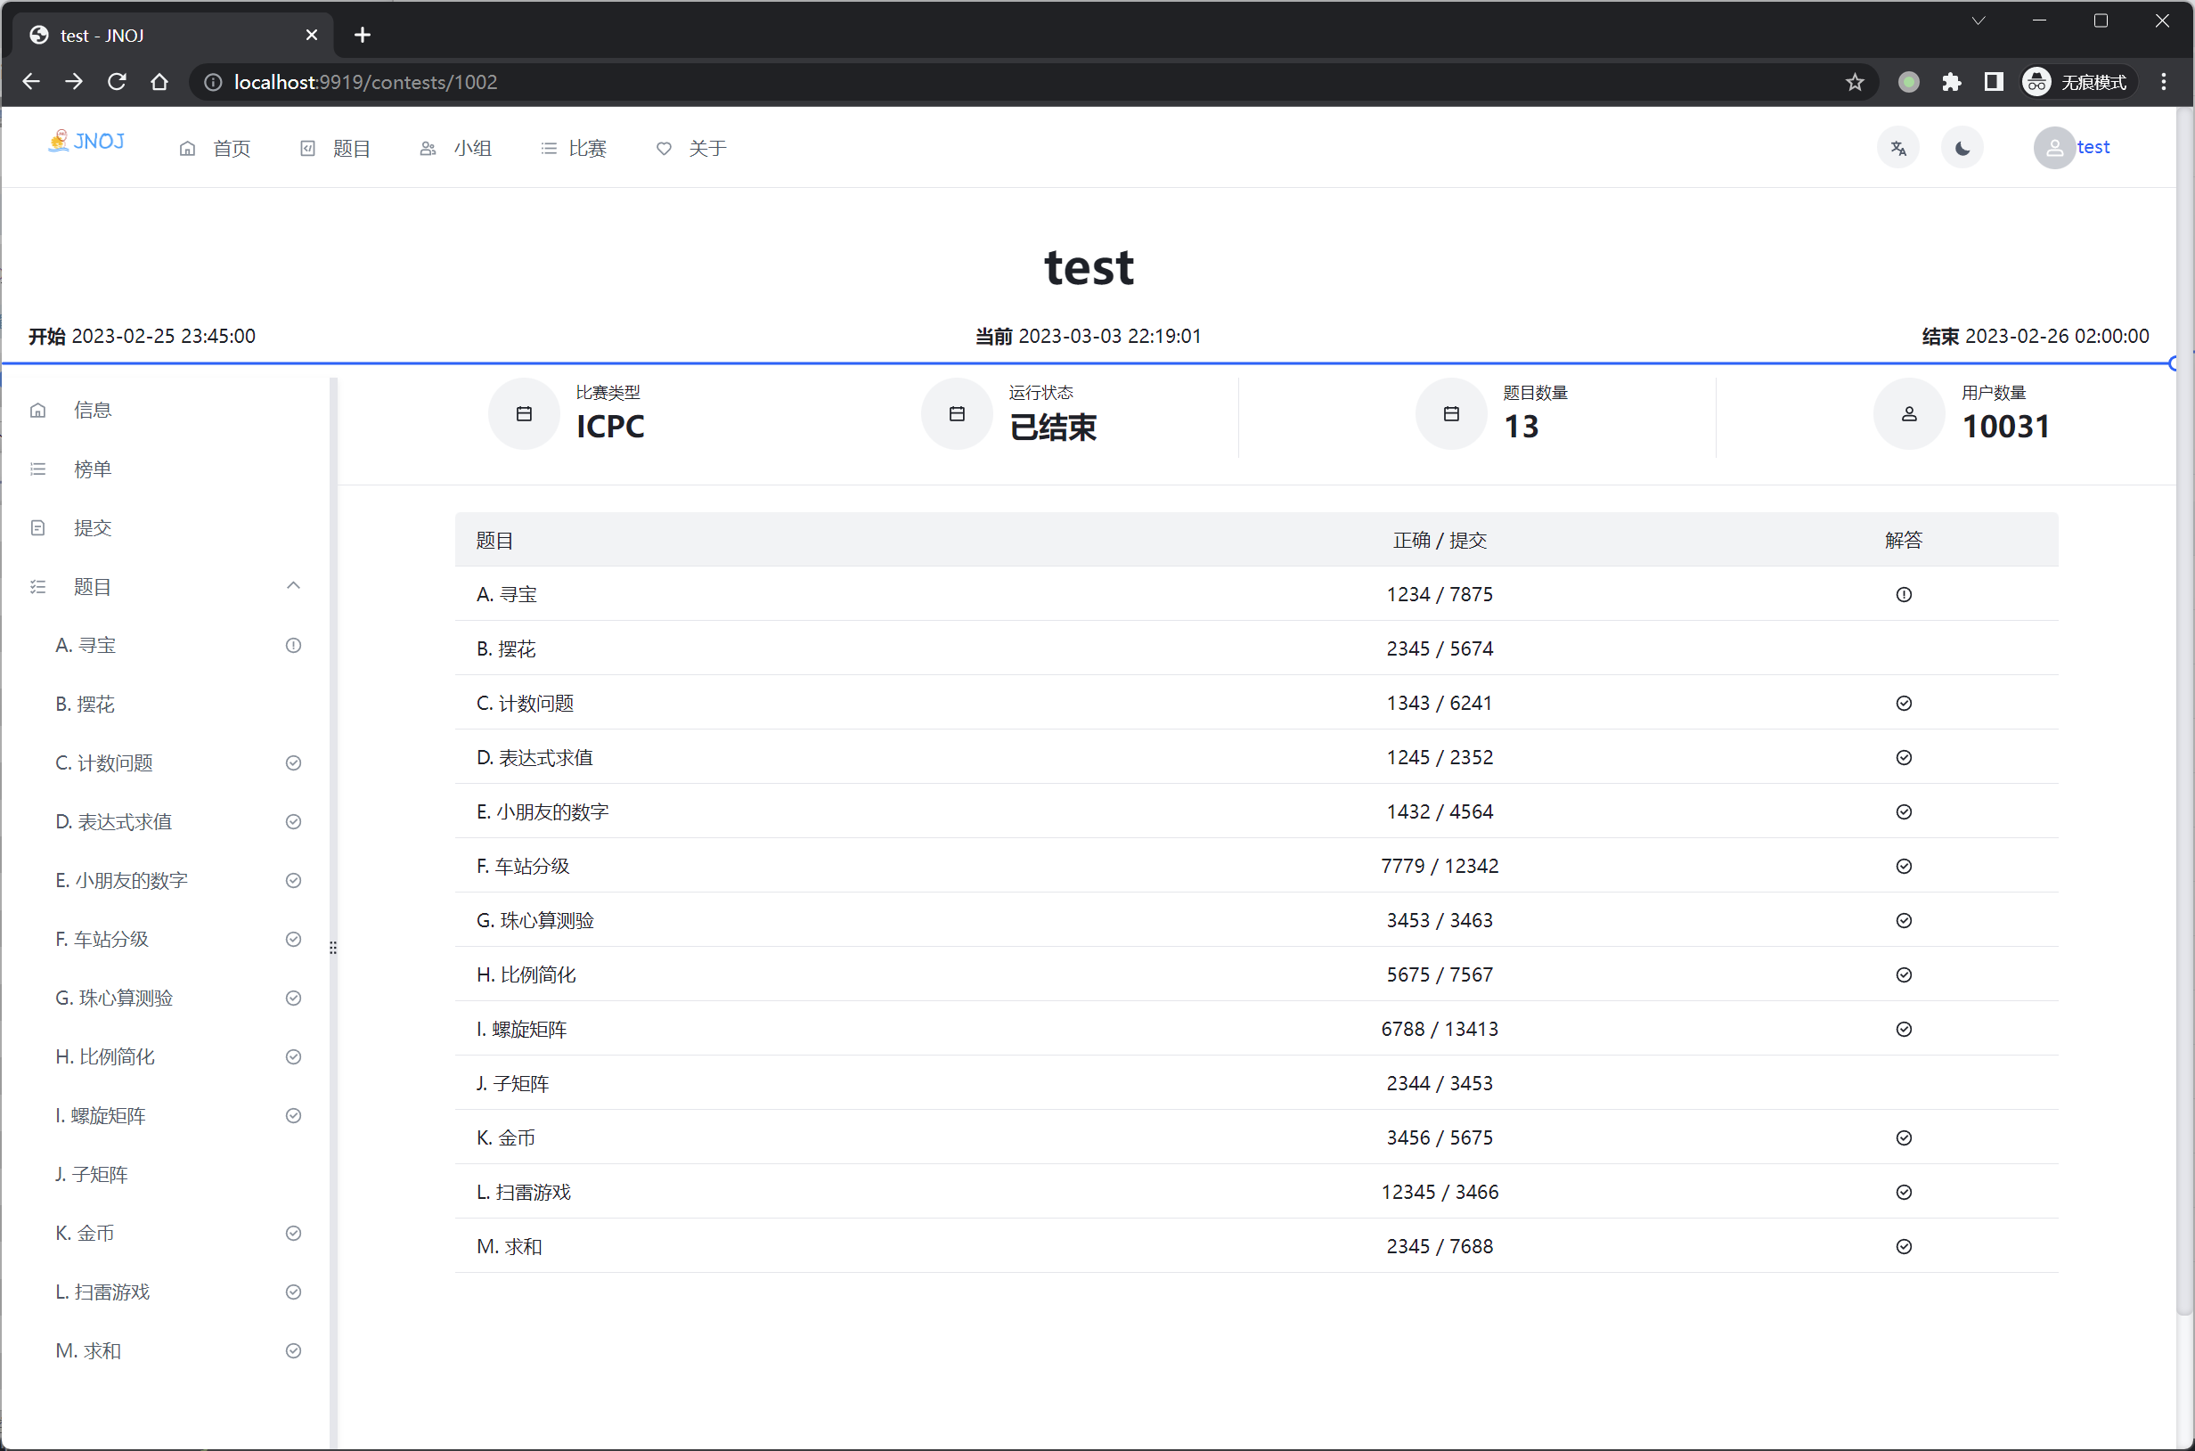The image size is (2195, 1451).
Task: Click sidebar check icon beside L. 扫雷游戏
Action: [x=293, y=1292]
